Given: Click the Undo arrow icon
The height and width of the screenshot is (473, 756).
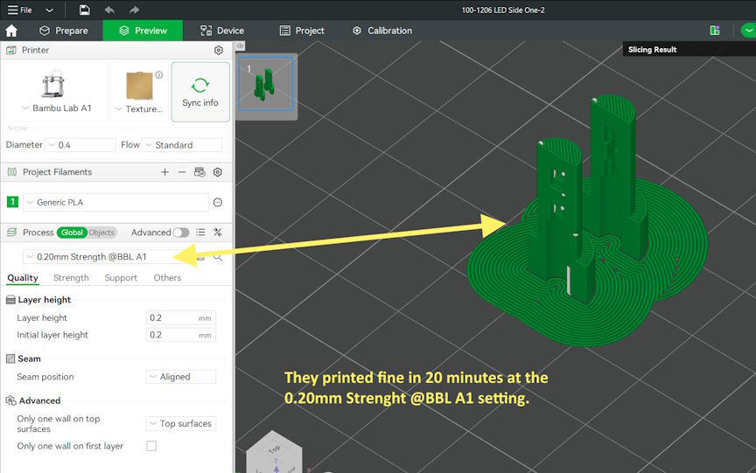Looking at the screenshot, I should pos(109,10).
